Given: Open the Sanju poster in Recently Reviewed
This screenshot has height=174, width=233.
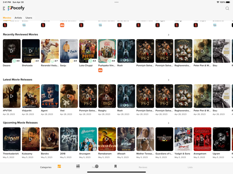Looking at the screenshot, I should click(x=69, y=51).
